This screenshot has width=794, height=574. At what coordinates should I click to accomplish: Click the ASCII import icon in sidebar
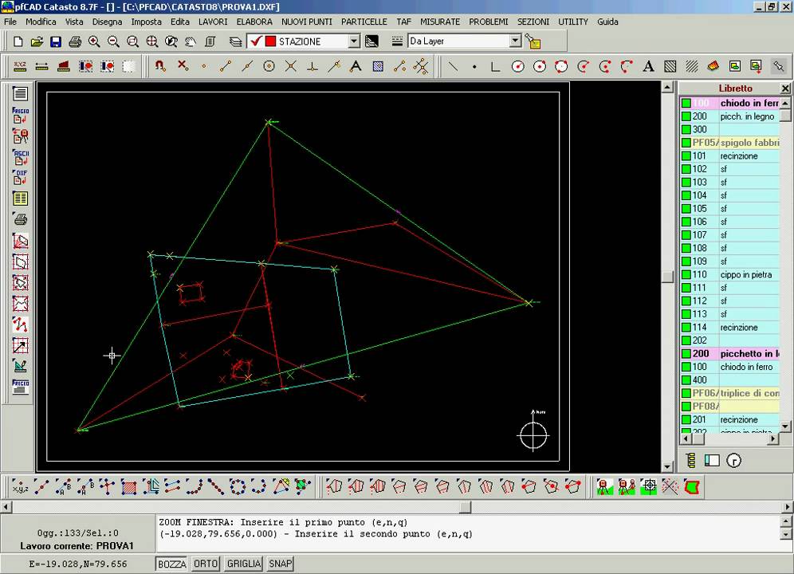tap(20, 157)
